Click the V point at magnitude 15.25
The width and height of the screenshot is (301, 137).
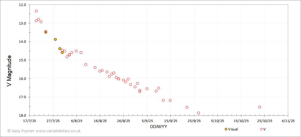click(x=86, y=64)
